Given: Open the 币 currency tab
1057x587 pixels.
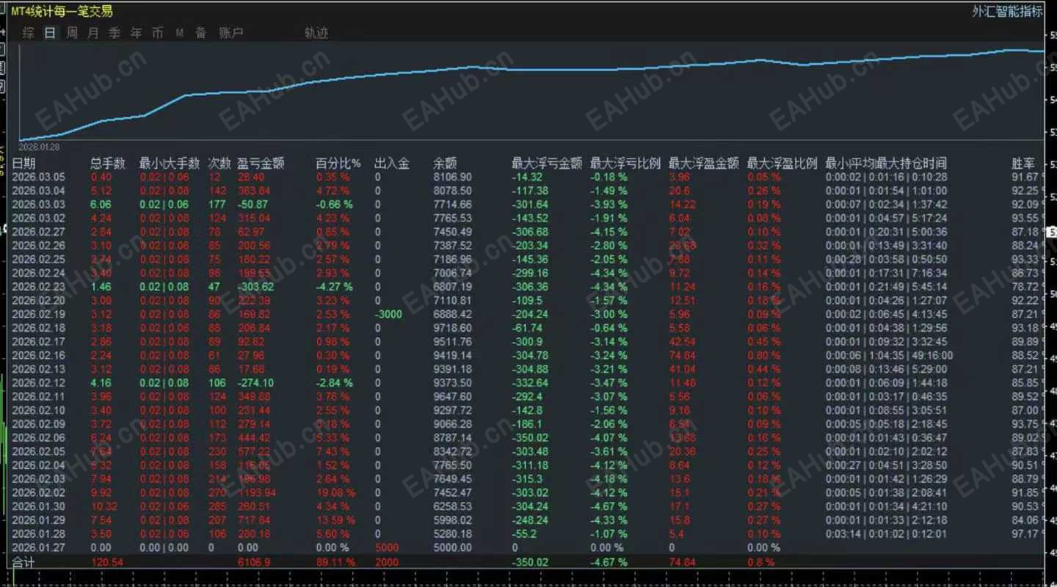Looking at the screenshot, I should pyautogui.click(x=158, y=32).
